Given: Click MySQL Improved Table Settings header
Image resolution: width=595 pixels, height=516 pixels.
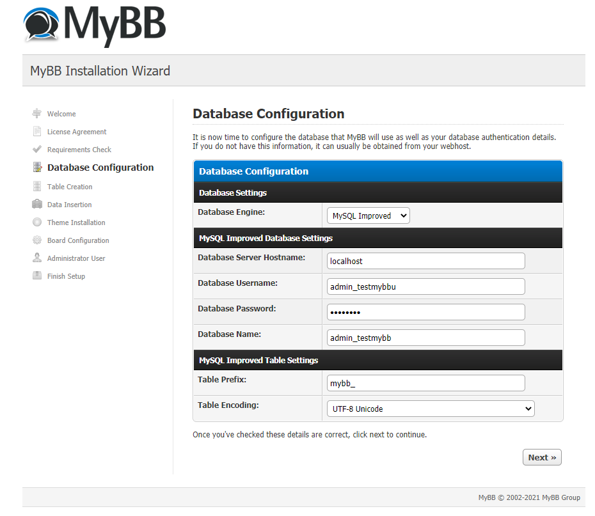Looking at the screenshot, I should [378, 360].
